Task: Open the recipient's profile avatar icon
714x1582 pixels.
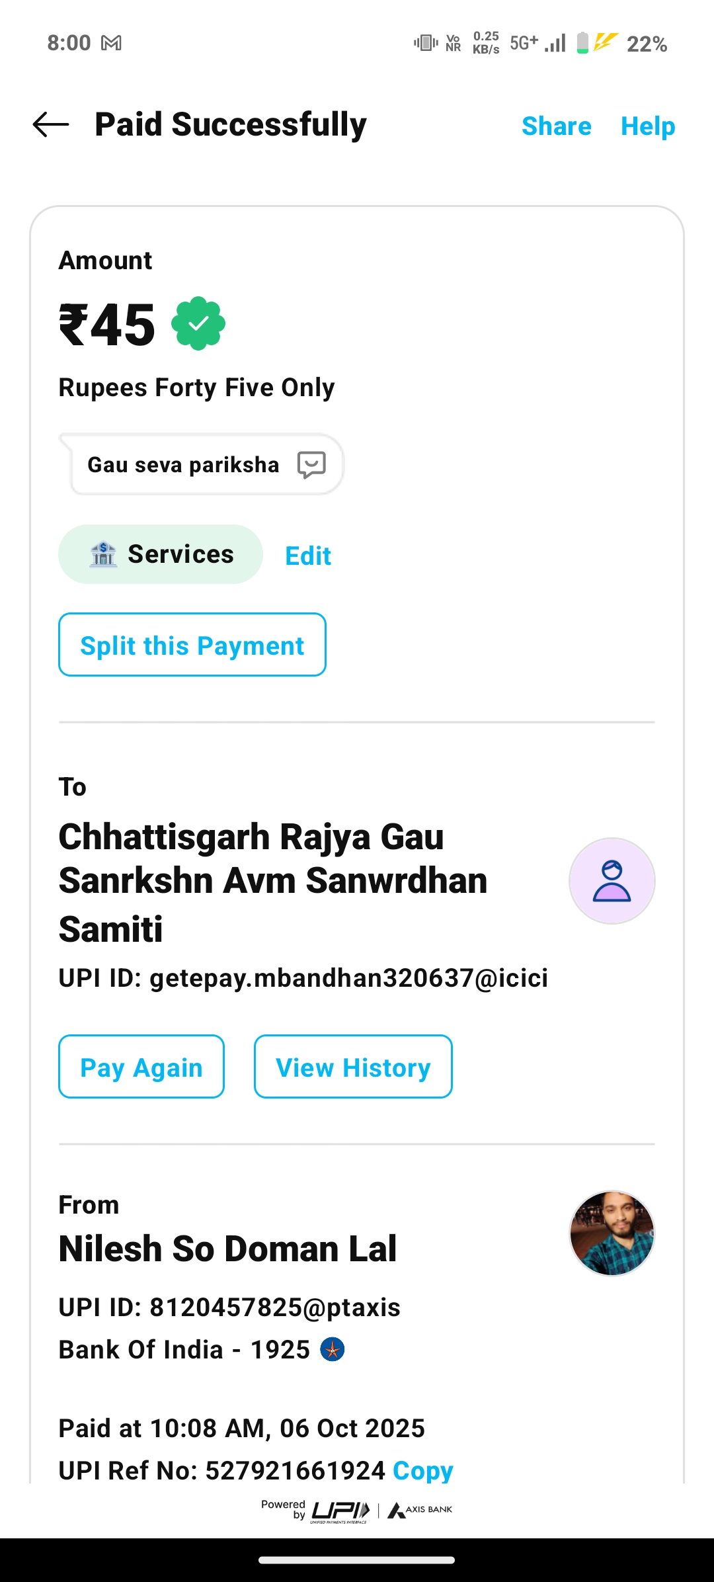Action: click(612, 881)
